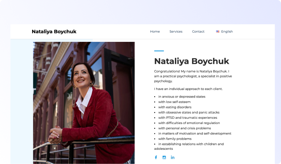This screenshot has height=164, width=281.
Task: Go to the Home page
Action: (155, 32)
